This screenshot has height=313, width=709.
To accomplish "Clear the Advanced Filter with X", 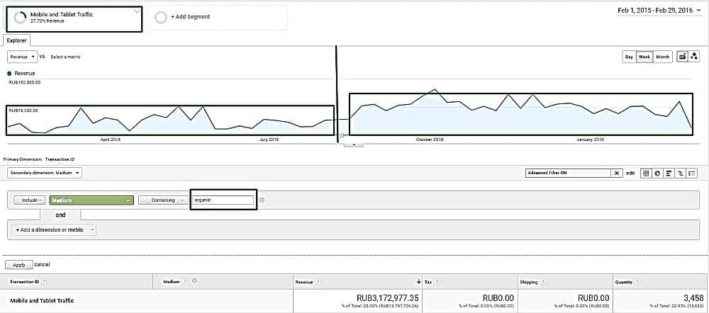I will pos(617,173).
